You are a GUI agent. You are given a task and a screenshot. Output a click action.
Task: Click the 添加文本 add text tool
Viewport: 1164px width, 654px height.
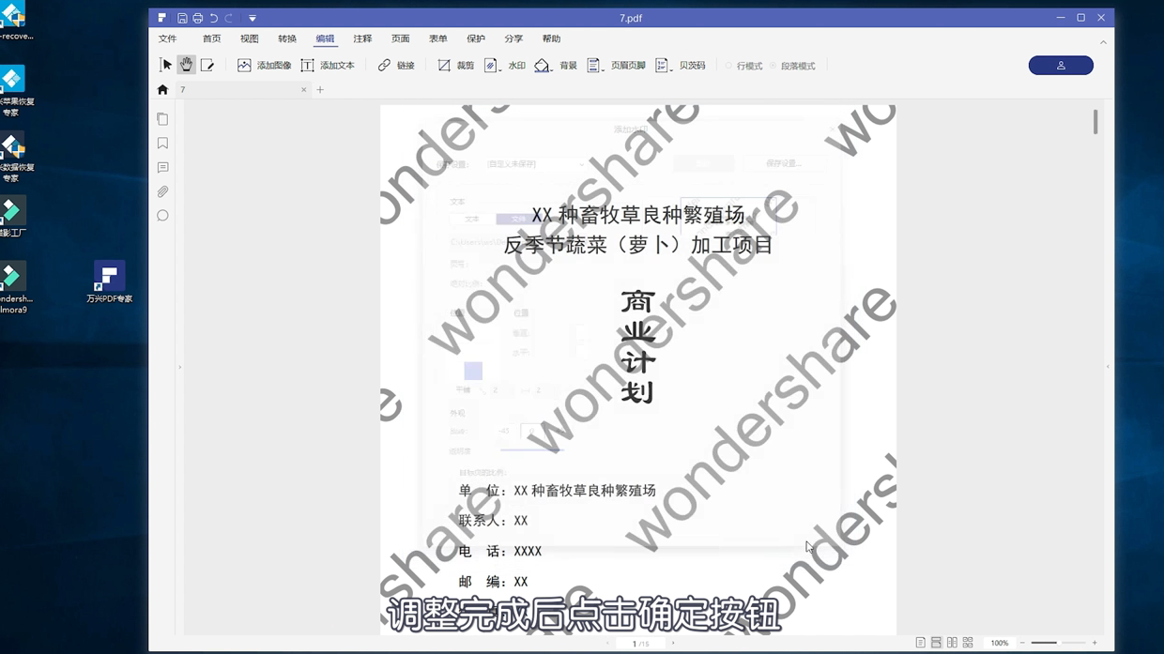328,66
